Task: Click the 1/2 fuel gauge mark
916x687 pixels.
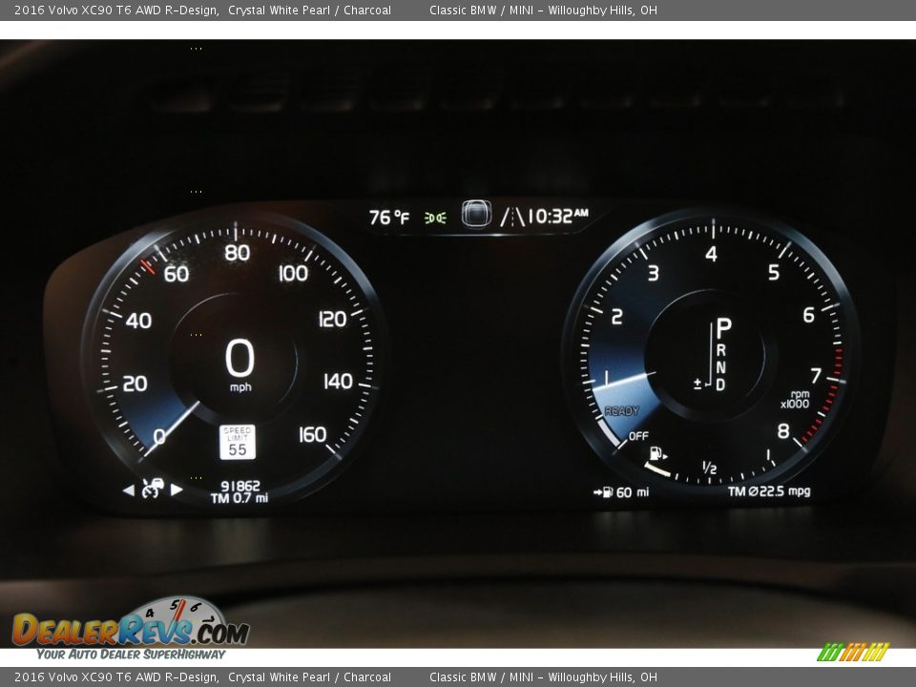Action: 710,468
